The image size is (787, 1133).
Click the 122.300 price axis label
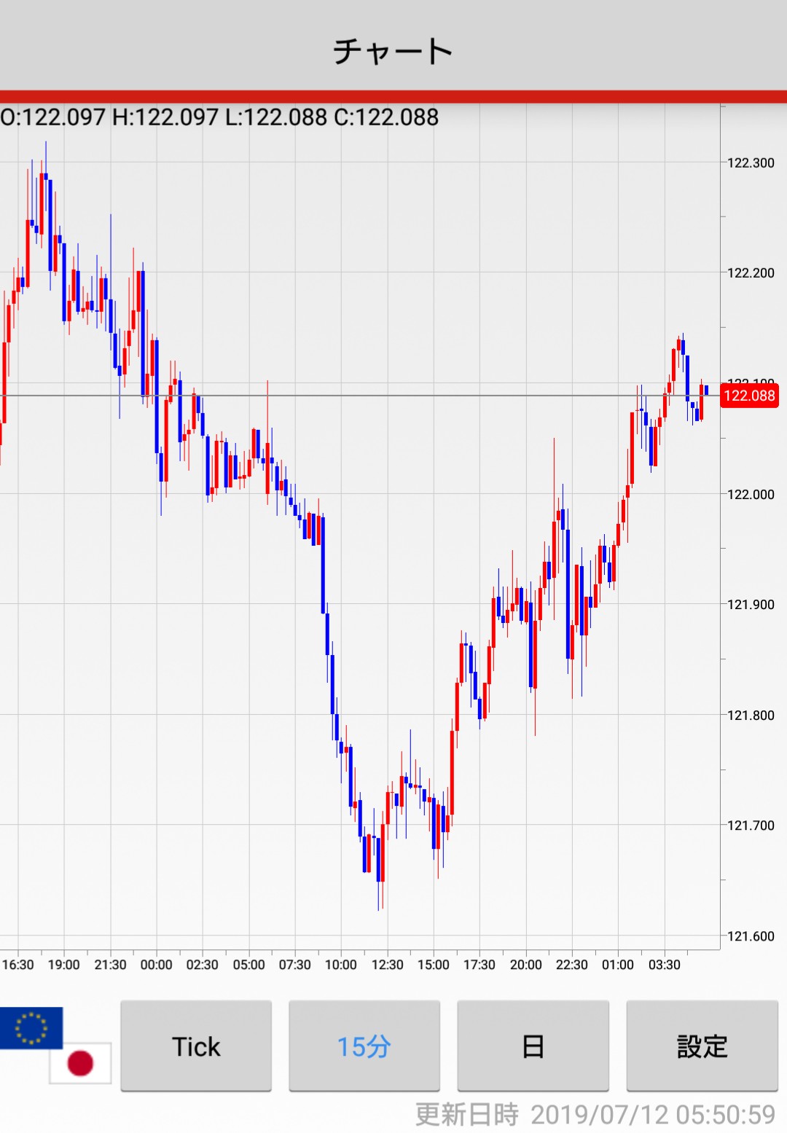(x=751, y=162)
